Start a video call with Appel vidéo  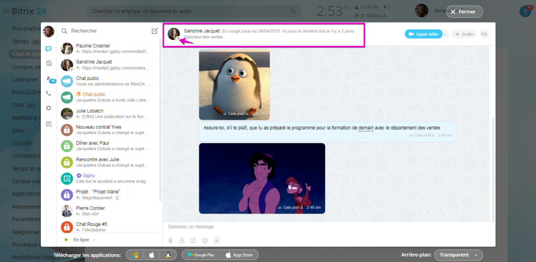point(423,34)
